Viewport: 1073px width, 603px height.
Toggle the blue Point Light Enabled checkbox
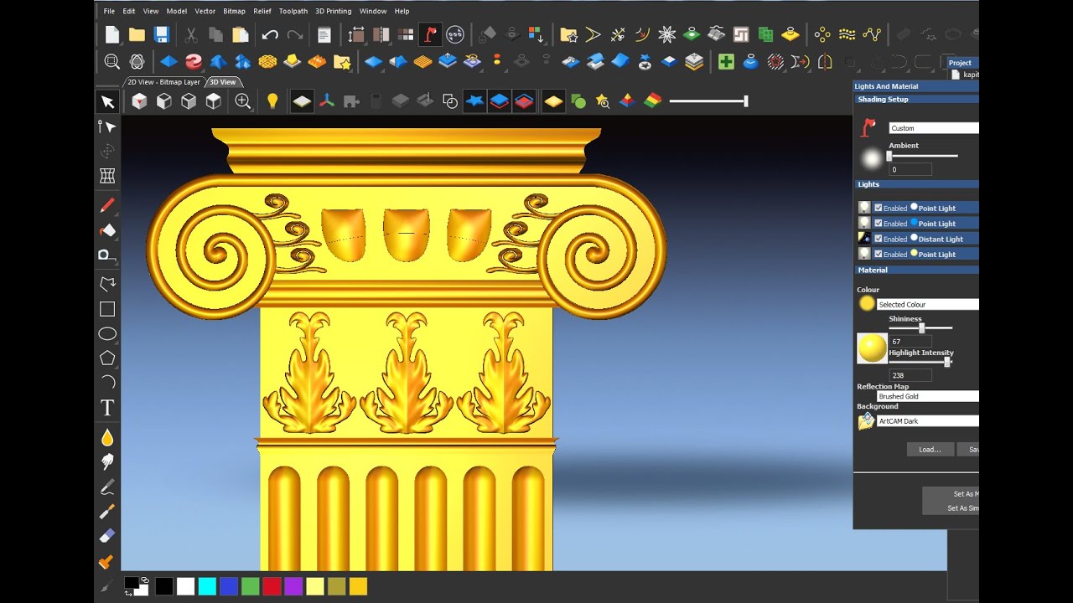coord(879,223)
